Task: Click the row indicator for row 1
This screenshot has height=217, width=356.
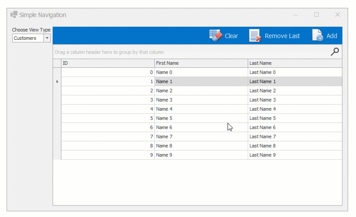Action: pos(57,81)
